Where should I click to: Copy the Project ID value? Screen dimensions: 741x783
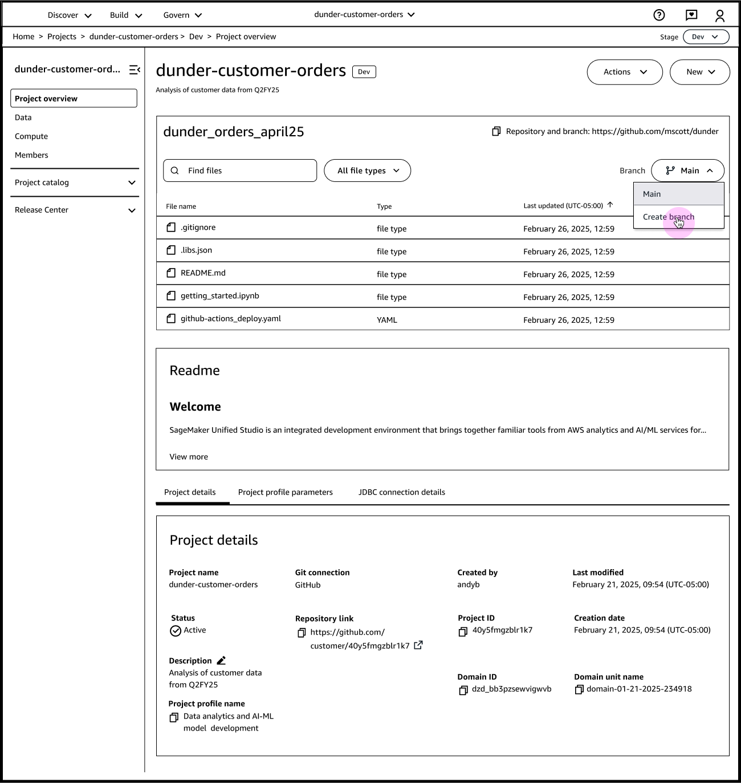463,631
